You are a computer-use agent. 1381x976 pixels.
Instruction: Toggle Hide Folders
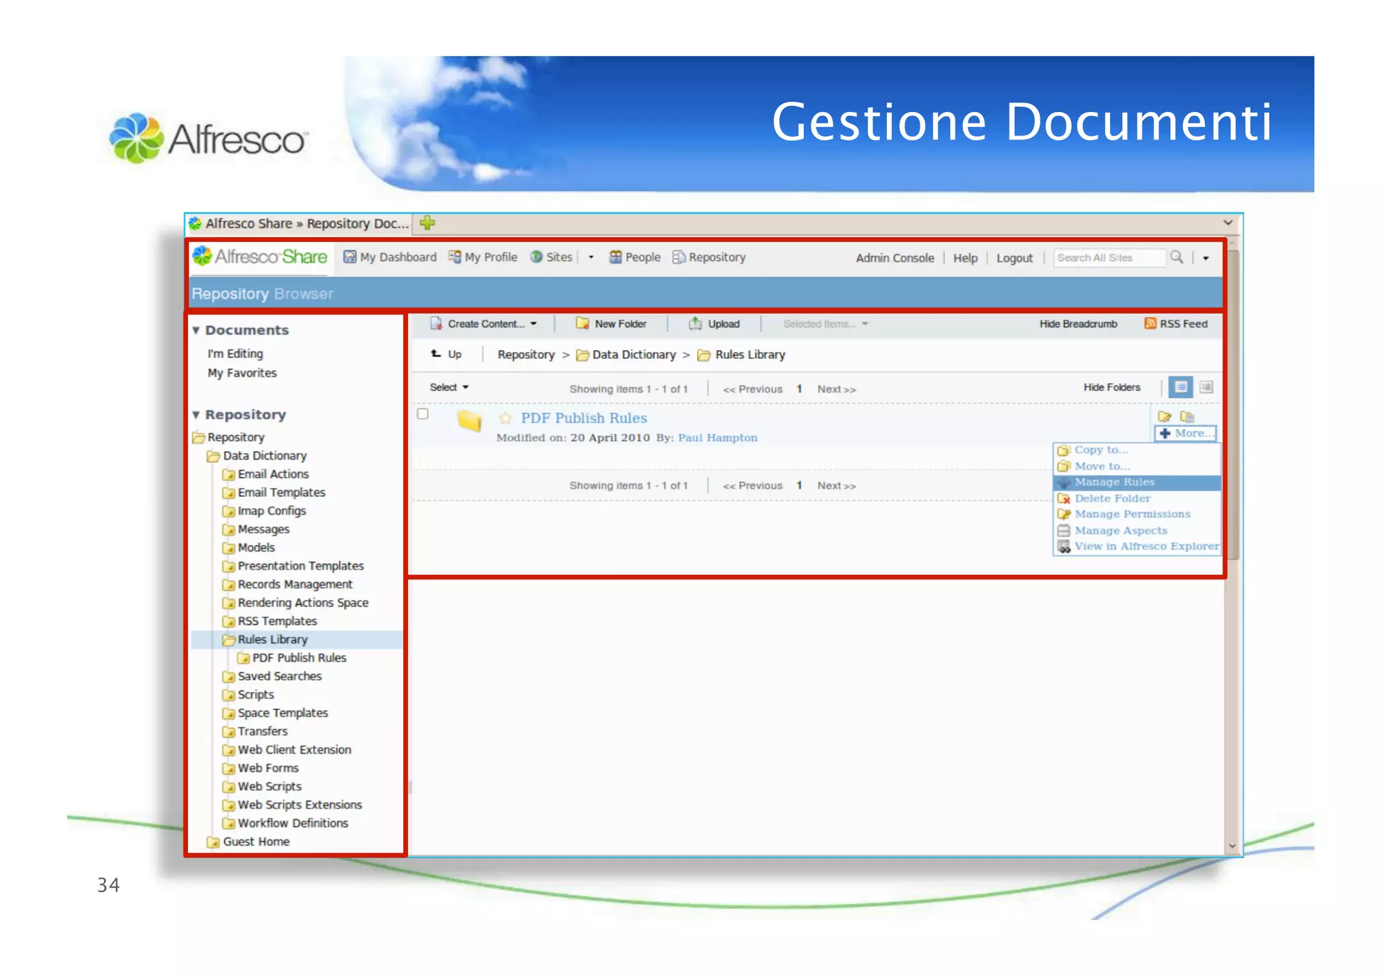click(1112, 387)
